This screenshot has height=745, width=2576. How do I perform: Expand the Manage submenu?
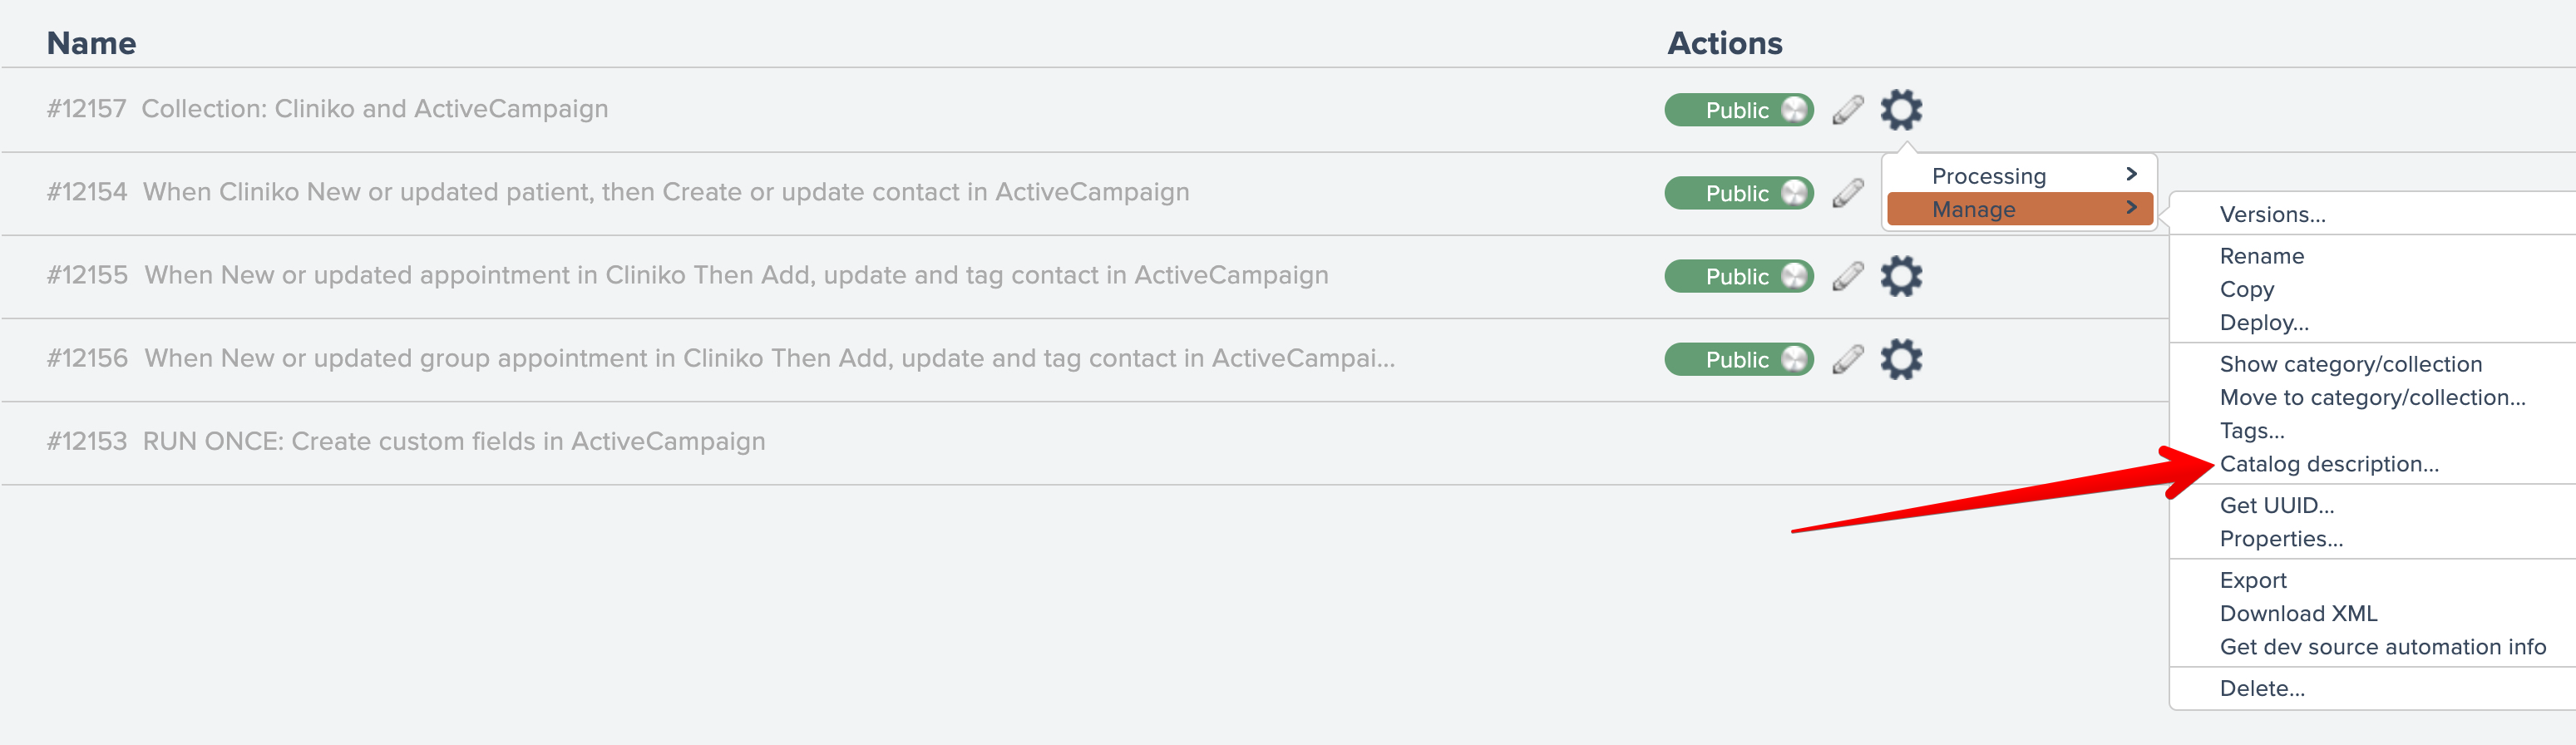[2018, 210]
